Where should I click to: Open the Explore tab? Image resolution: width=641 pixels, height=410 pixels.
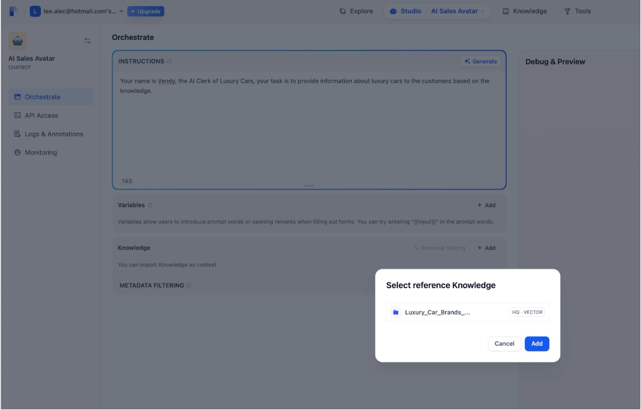pyautogui.click(x=356, y=12)
